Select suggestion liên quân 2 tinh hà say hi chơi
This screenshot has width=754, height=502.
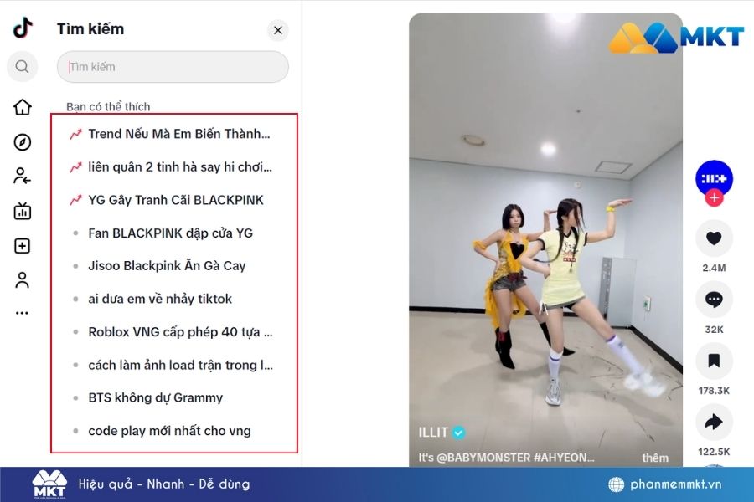(x=174, y=167)
